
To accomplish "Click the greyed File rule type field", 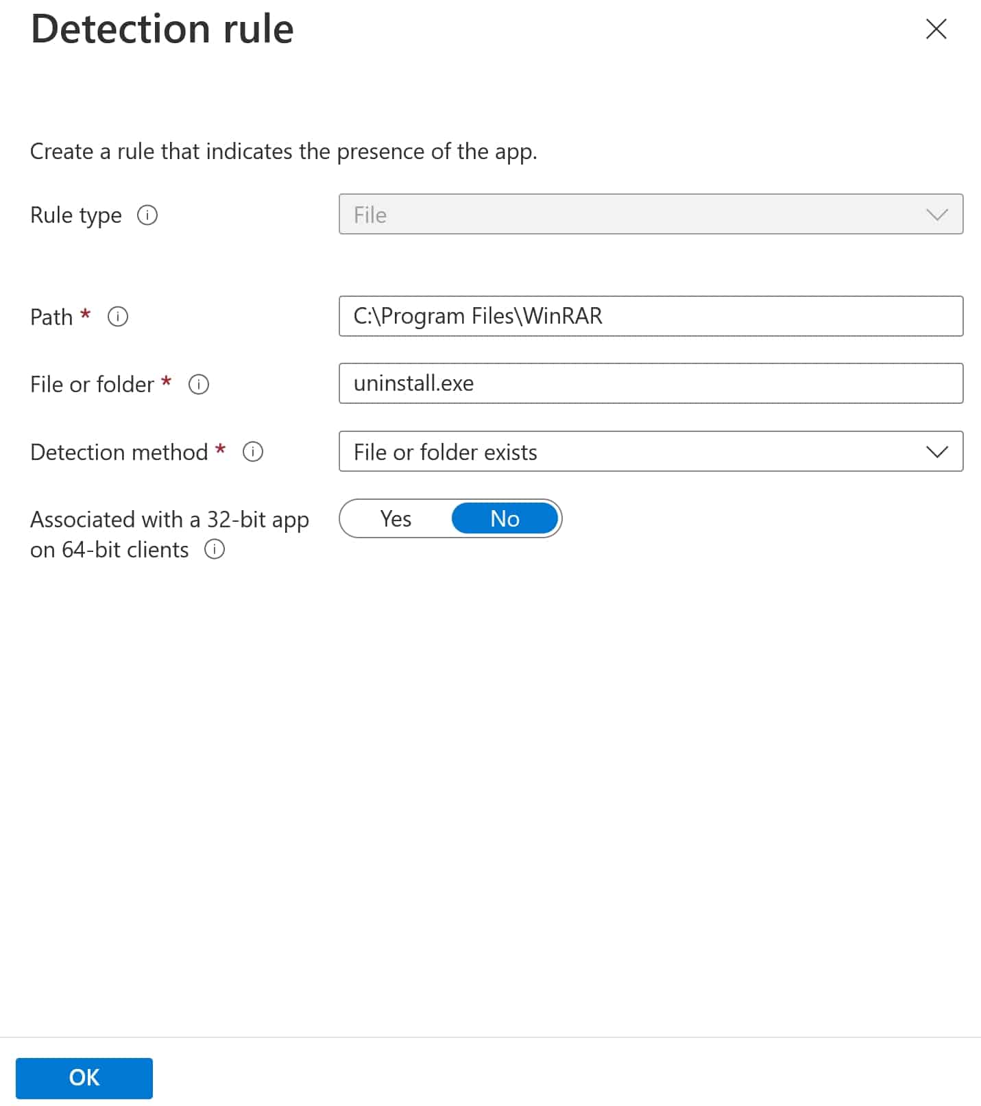I will coord(651,215).
